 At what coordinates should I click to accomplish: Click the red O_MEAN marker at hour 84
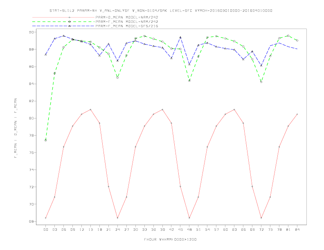[x=297, y=114]
